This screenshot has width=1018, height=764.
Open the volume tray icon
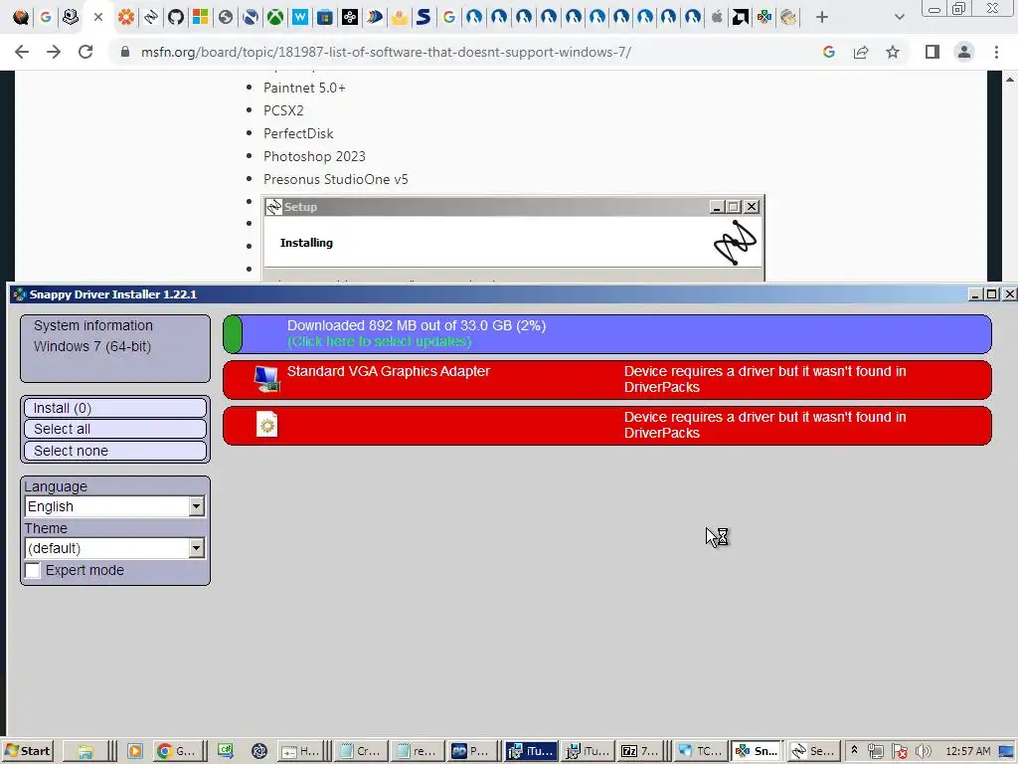tap(923, 751)
